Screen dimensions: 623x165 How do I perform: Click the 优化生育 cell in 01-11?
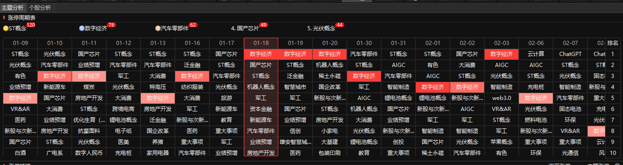click(89, 120)
